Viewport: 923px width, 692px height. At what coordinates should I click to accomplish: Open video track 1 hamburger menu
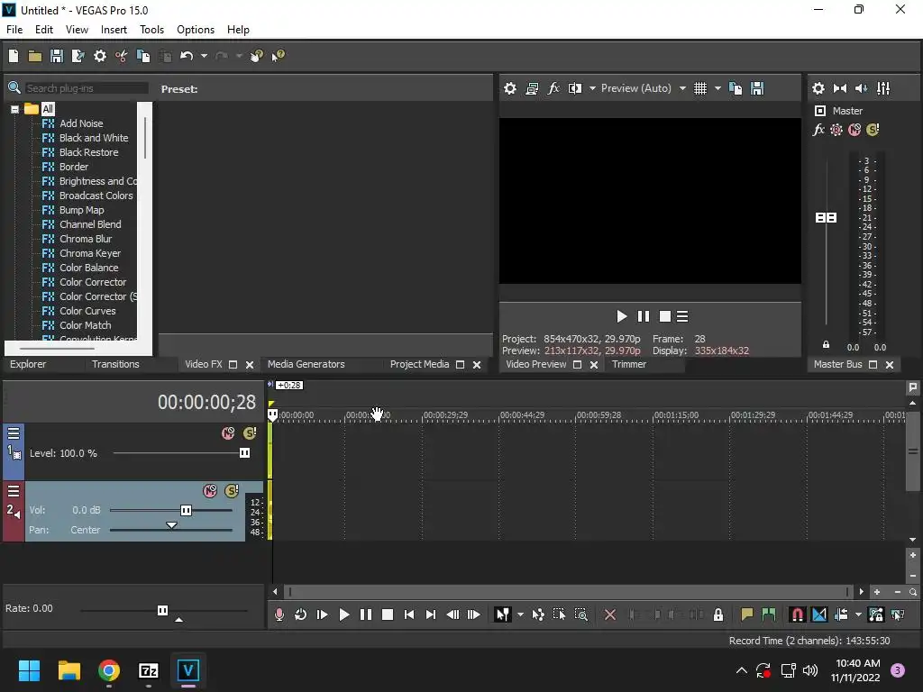click(14, 433)
